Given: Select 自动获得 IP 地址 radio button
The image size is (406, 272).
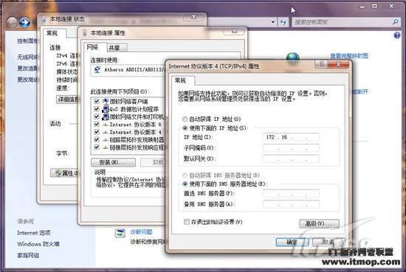Looking at the screenshot, I should [x=185, y=119].
